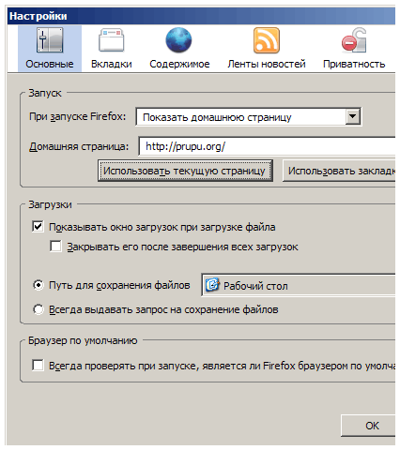Click the Рабочий стол save path field
This screenshot has height=450, width=400.
point(299,285)
